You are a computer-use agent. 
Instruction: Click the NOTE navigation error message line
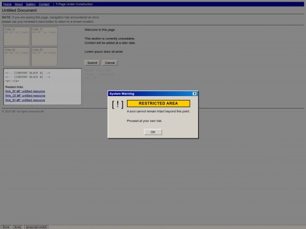51,18
